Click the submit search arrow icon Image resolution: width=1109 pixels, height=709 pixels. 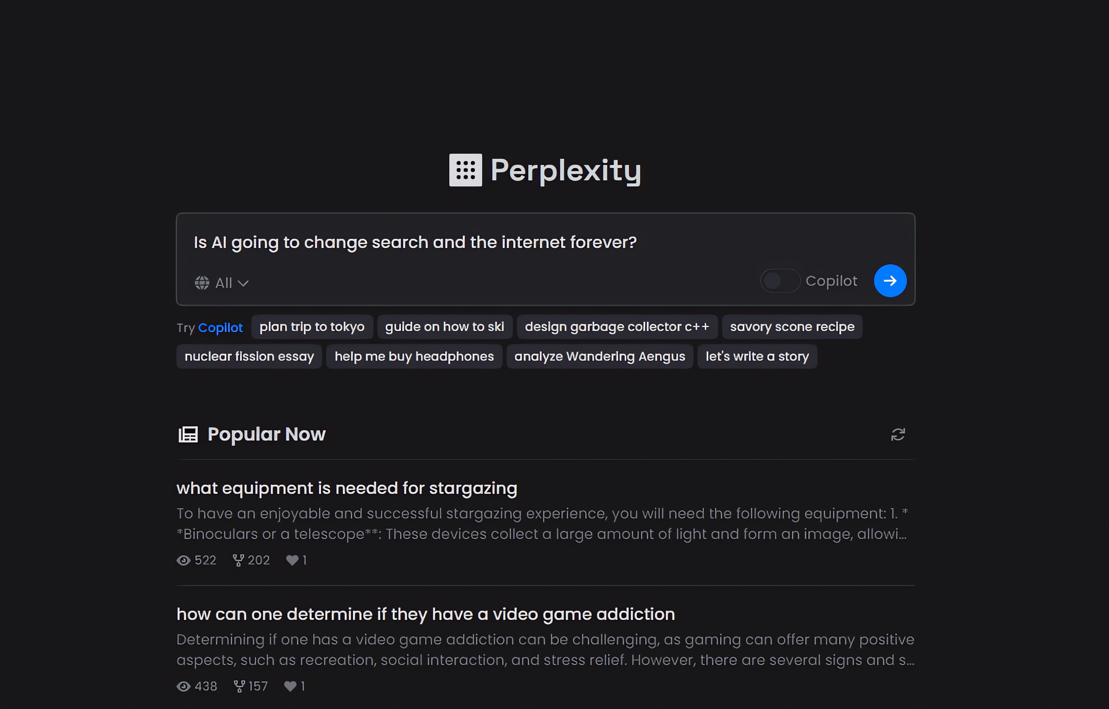pos(889,280)
